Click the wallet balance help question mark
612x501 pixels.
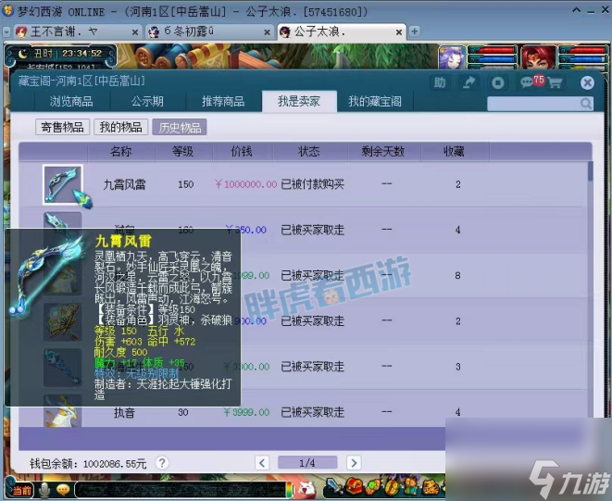click(x=162, y=463)
